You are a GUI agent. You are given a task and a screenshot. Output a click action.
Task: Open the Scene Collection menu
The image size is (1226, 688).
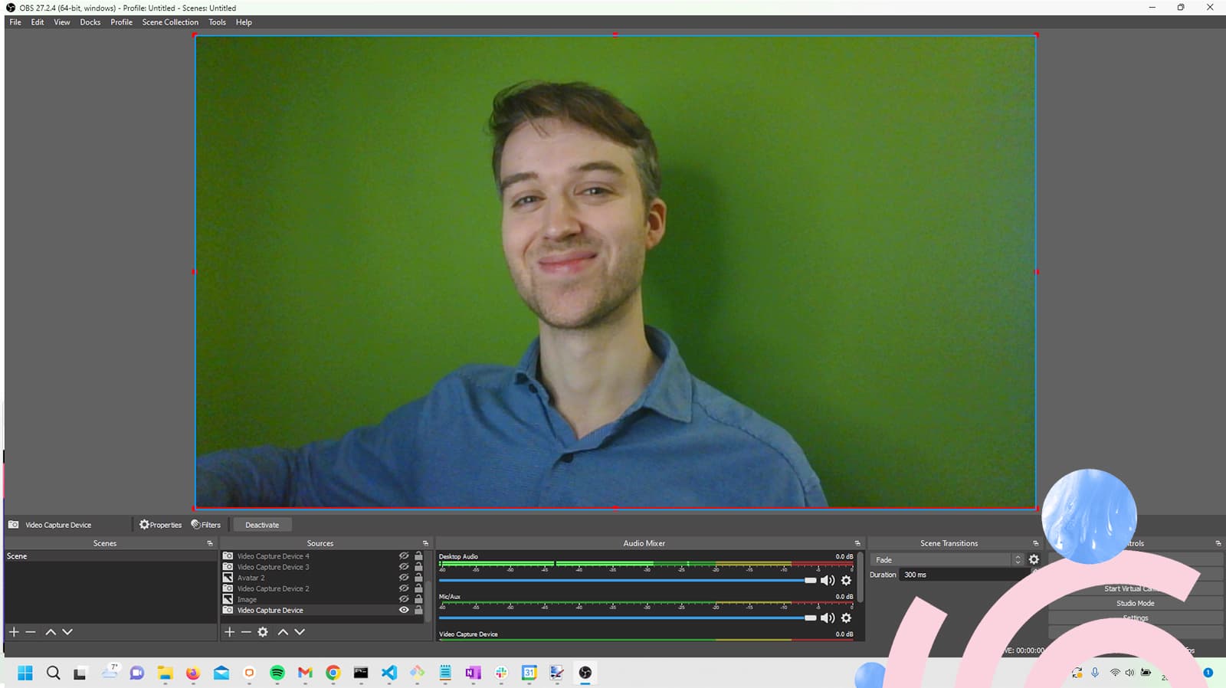(x=170, y=22)
